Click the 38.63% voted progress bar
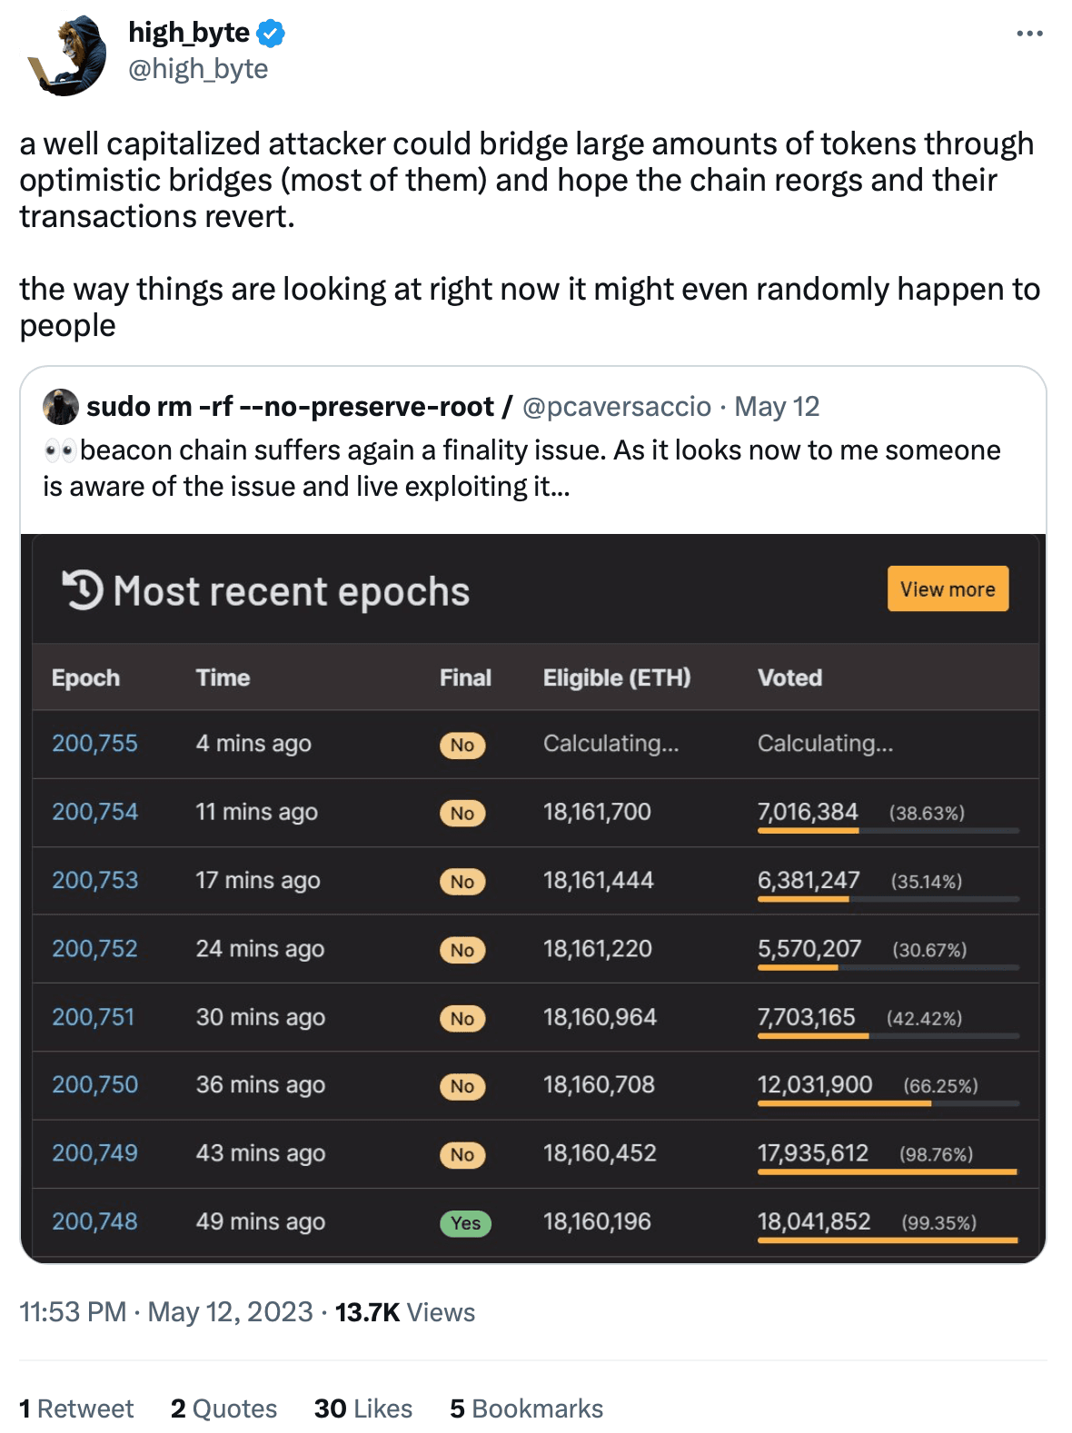 (x=888, y=830)
